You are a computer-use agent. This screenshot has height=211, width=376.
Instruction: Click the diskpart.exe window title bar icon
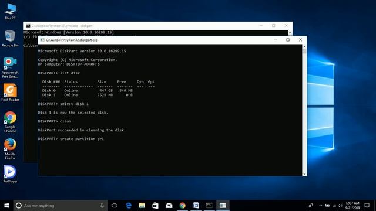pyautogui.click(x=42, y=40)
